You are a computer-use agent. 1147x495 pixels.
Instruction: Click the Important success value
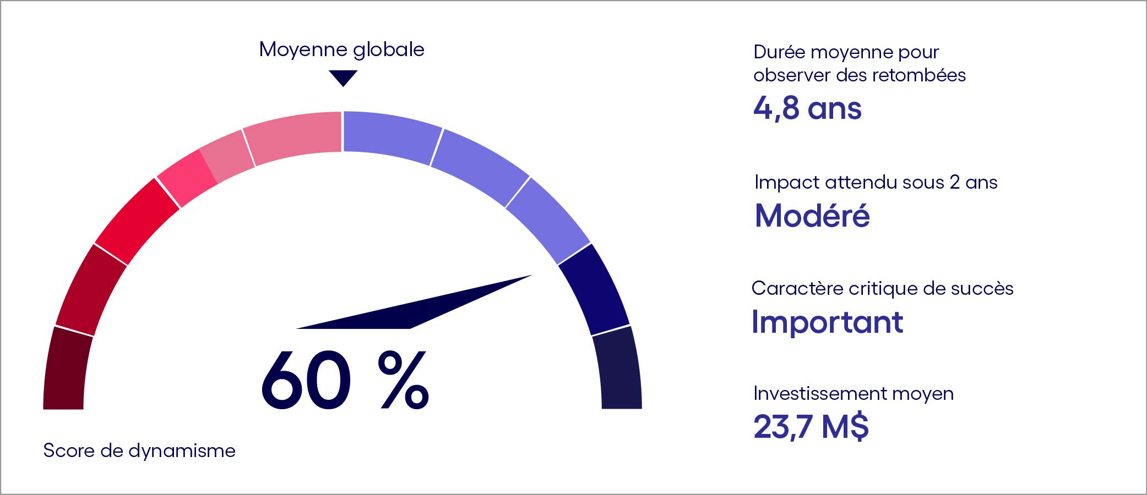pyautogui.click(x=828, y=322)
